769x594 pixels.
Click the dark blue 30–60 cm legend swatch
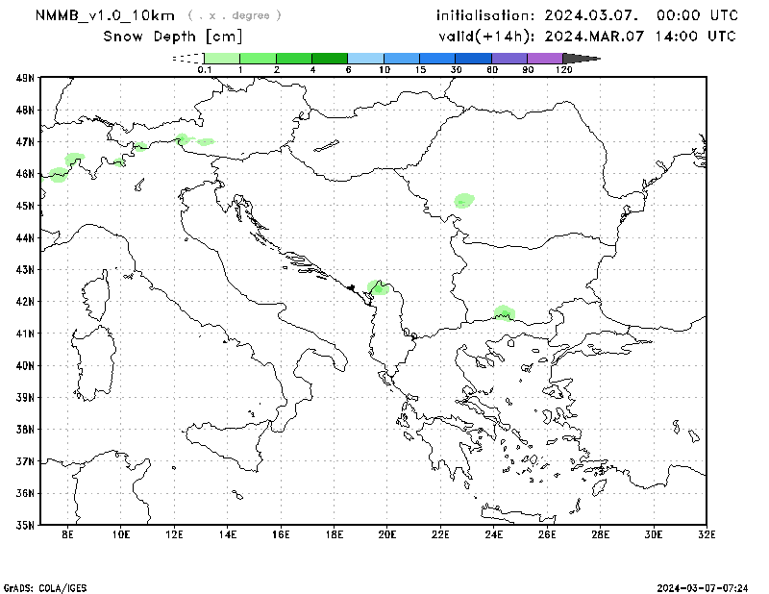coord(473,59)
